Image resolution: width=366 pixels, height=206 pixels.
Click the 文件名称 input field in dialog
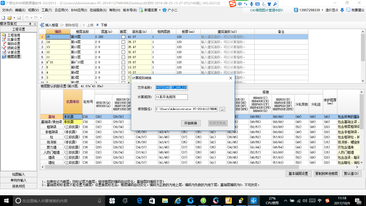(x=171, y=87)
